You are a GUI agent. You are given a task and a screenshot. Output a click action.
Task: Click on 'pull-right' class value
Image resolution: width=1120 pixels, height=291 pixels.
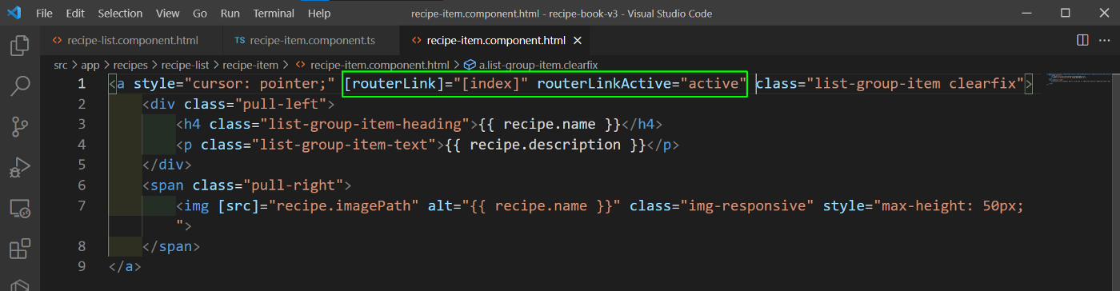point(292,185)
